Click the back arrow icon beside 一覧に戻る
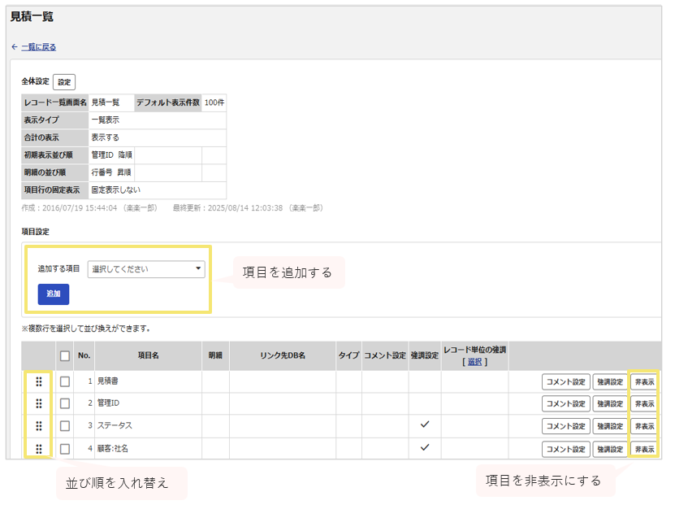675x505 pixels. coord(15,47)
